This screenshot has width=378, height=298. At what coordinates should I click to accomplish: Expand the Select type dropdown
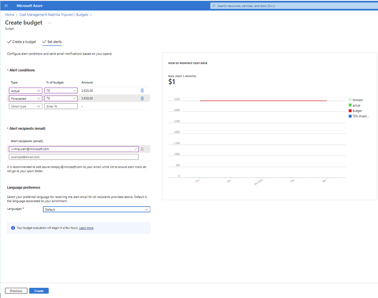point(26,106)
